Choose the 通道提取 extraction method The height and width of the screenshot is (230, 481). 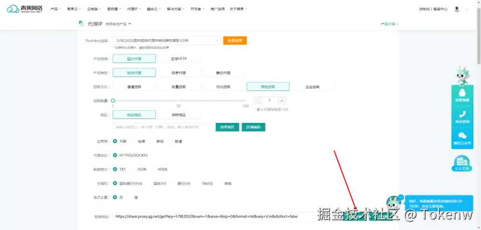[134, 87]
